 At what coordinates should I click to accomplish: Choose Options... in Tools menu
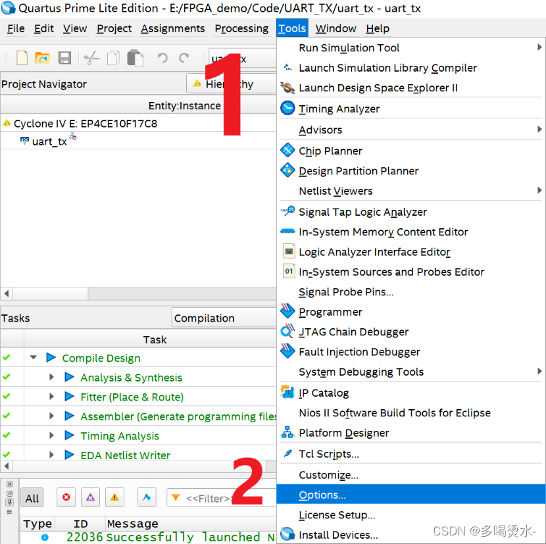[x=412, y=495]
